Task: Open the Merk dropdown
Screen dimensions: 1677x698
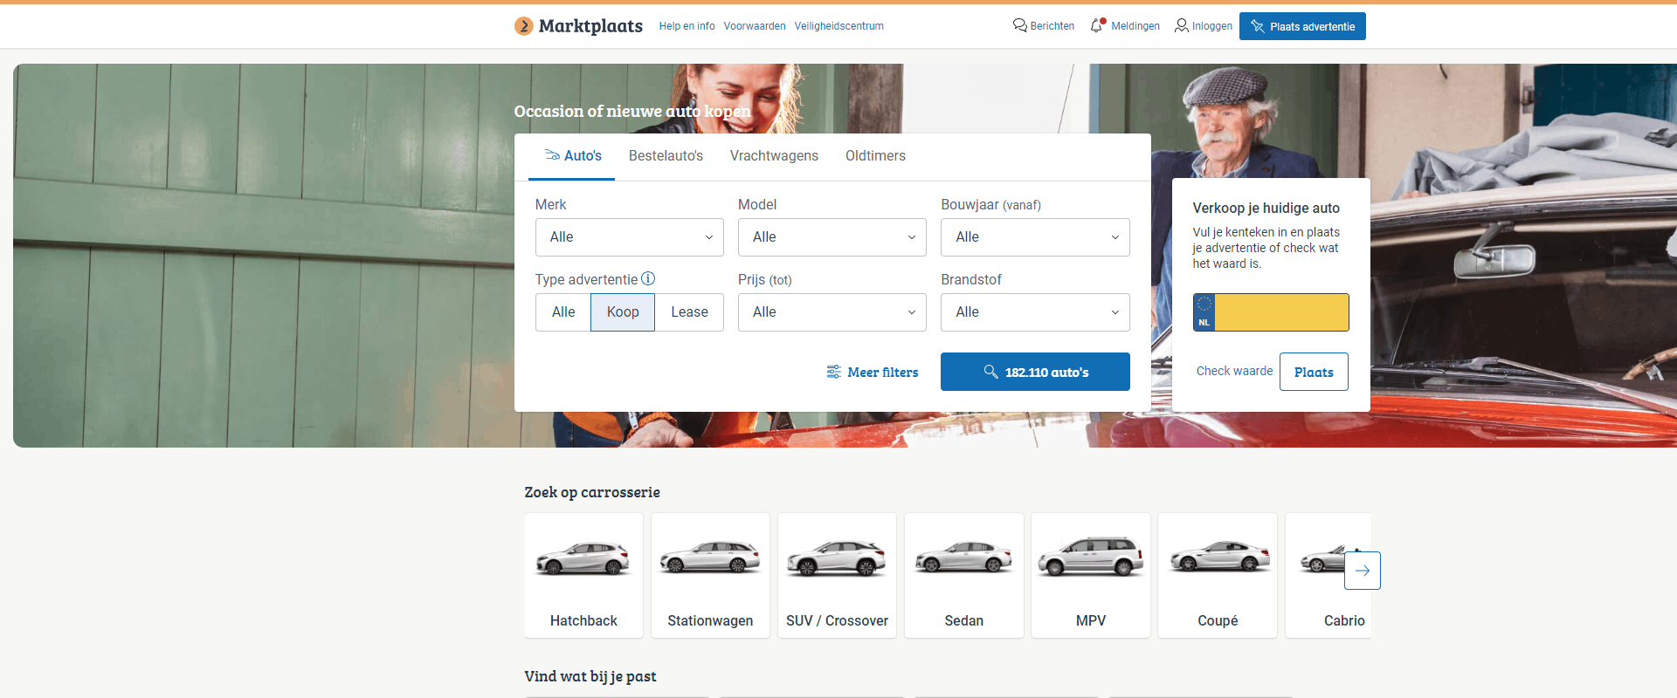Action: pos(630,237)
